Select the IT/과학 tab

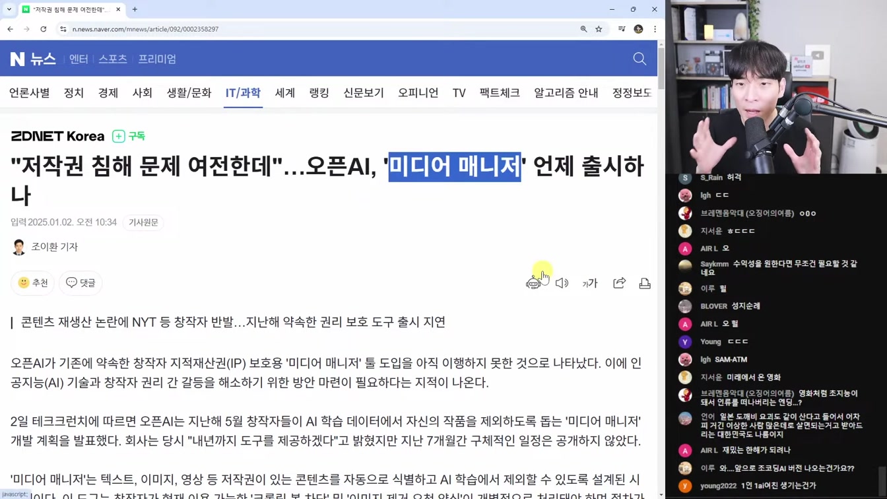tap(243, 93)
